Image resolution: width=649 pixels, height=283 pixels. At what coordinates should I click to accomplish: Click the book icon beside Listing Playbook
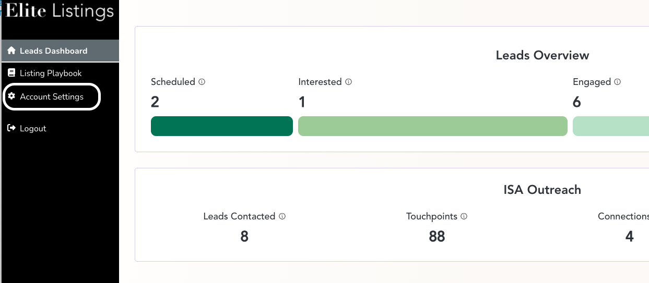point(11,73)
